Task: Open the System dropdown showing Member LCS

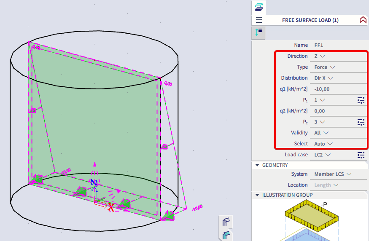Action: (x=333, y=174)
